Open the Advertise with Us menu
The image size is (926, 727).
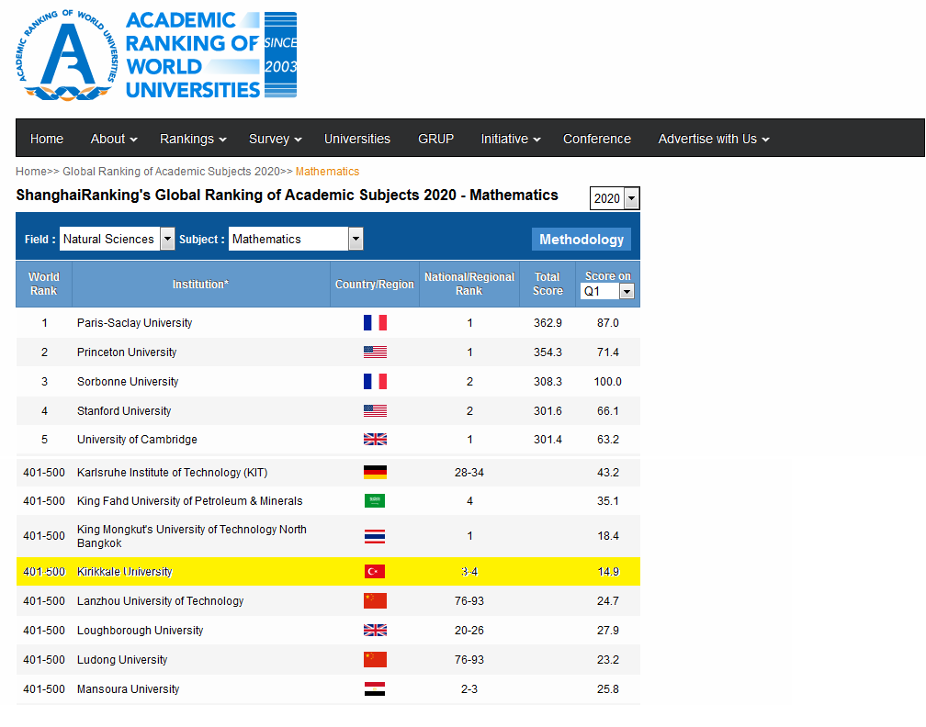click(714, 139)
